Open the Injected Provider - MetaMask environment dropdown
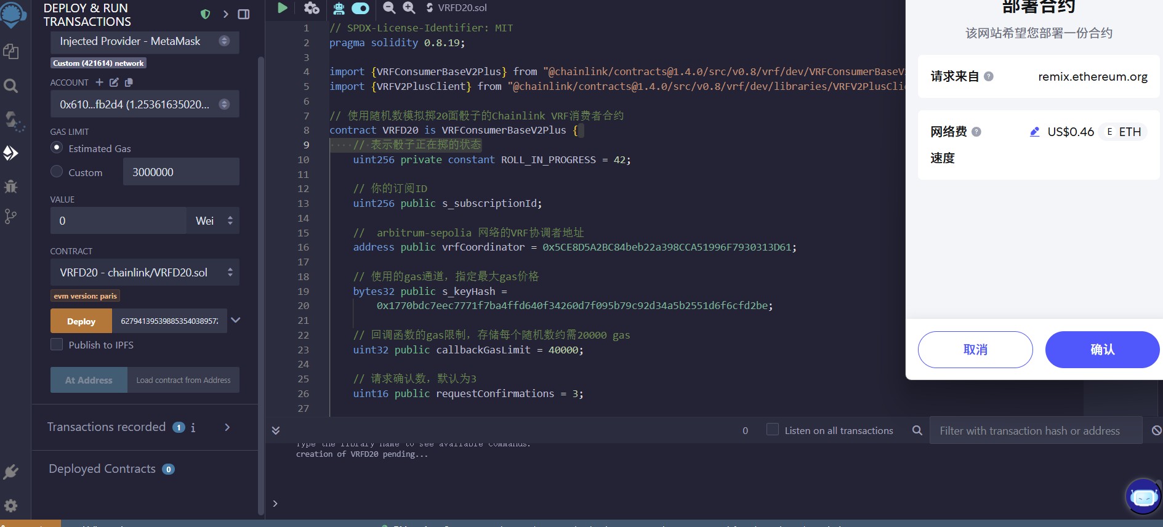Viewport: 1163px width, 527px height. (x=145, y=41)
